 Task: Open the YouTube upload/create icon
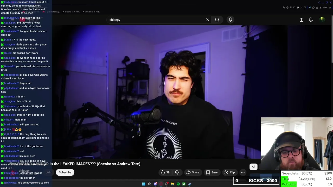pos(301,20)
